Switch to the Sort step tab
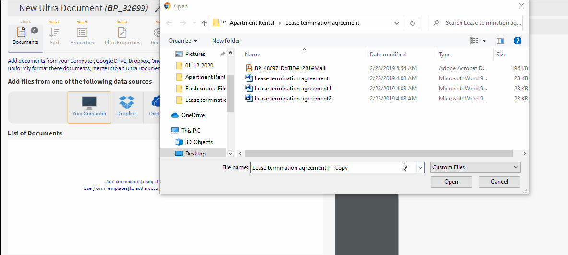Image resolution: width=568 pixels, height=255 pixels. [55, 36]
